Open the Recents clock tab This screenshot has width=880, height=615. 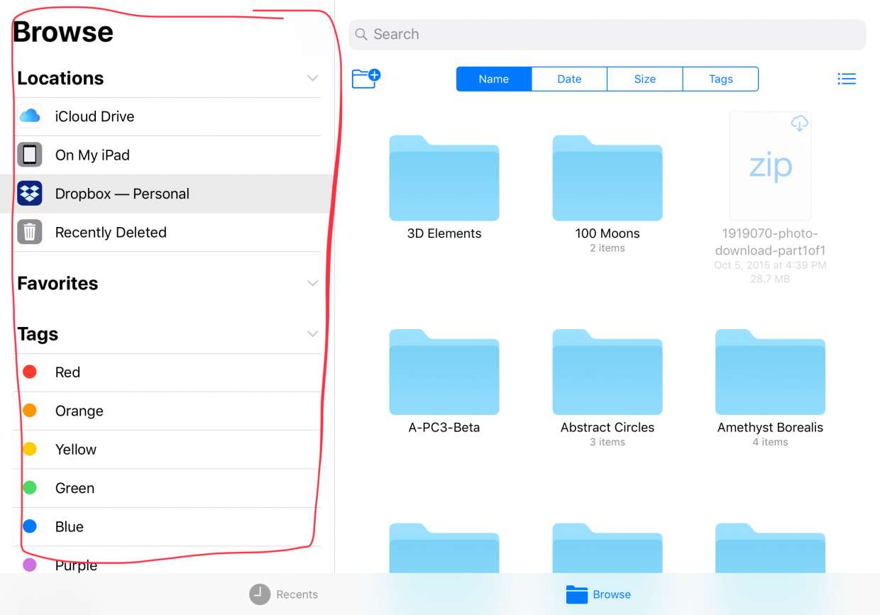pyautogui.click(x=284, y=594)
